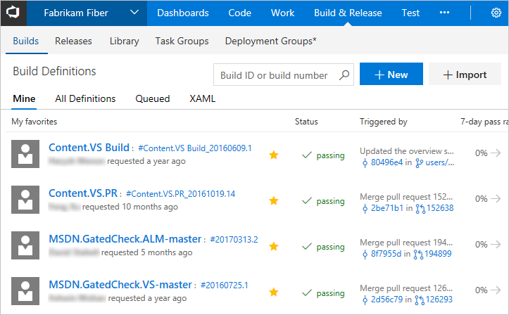Switch to the Deployment Groups* tab

(x=270, y=41)
